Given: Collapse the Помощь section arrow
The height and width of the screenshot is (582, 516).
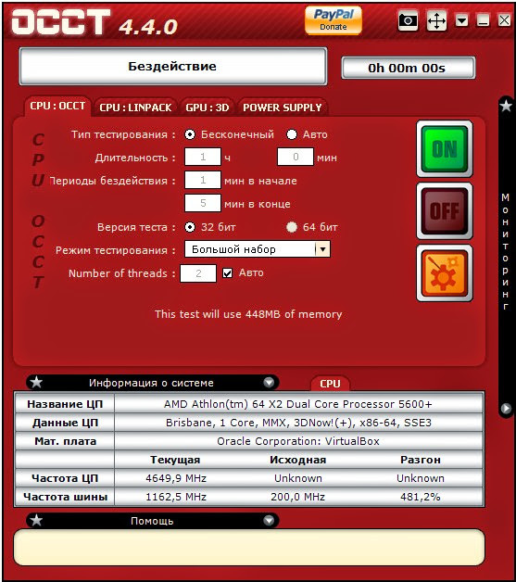Looking at the screenshot, I should 269,521.
